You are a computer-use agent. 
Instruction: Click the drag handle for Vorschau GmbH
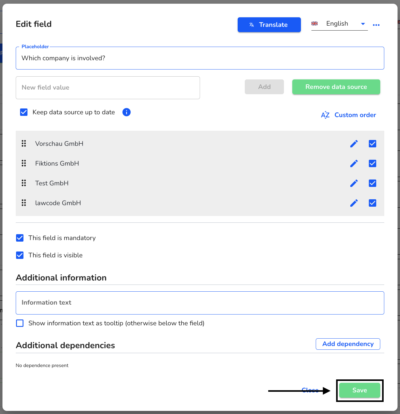(x=24, y=143)
